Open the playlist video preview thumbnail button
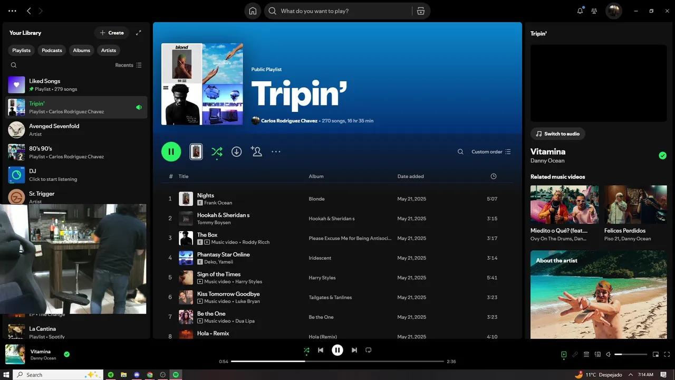675x380 pixels. (196, 151)
